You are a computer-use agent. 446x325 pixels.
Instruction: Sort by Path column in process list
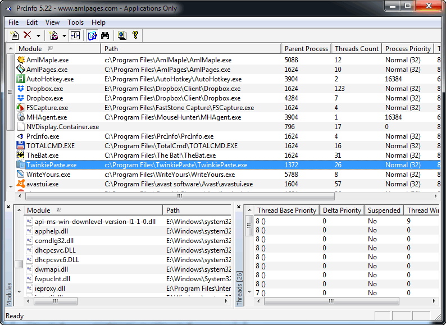point(191,49)
